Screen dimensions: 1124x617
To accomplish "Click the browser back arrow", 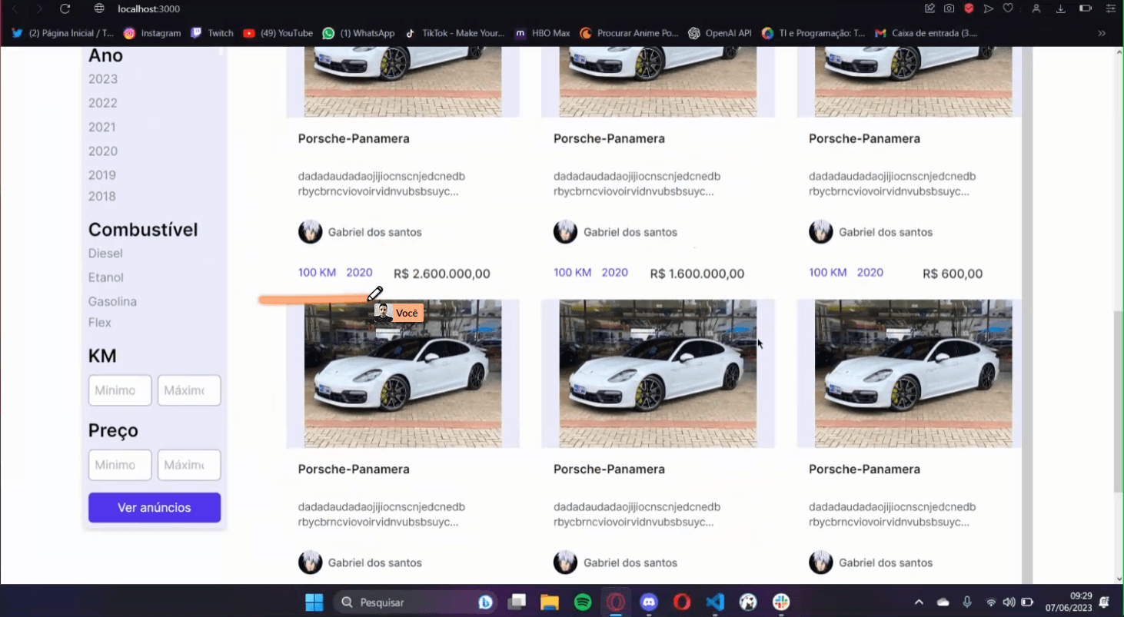I will (x=15, y=8).
